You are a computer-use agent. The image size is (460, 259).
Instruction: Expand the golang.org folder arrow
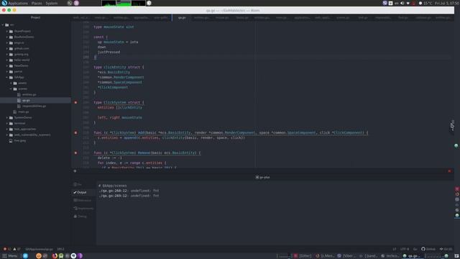coord(7,55)
